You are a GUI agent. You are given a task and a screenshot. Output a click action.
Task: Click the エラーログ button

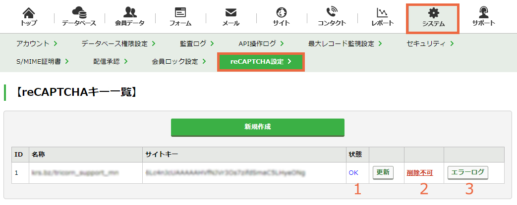tap(467, 172)
